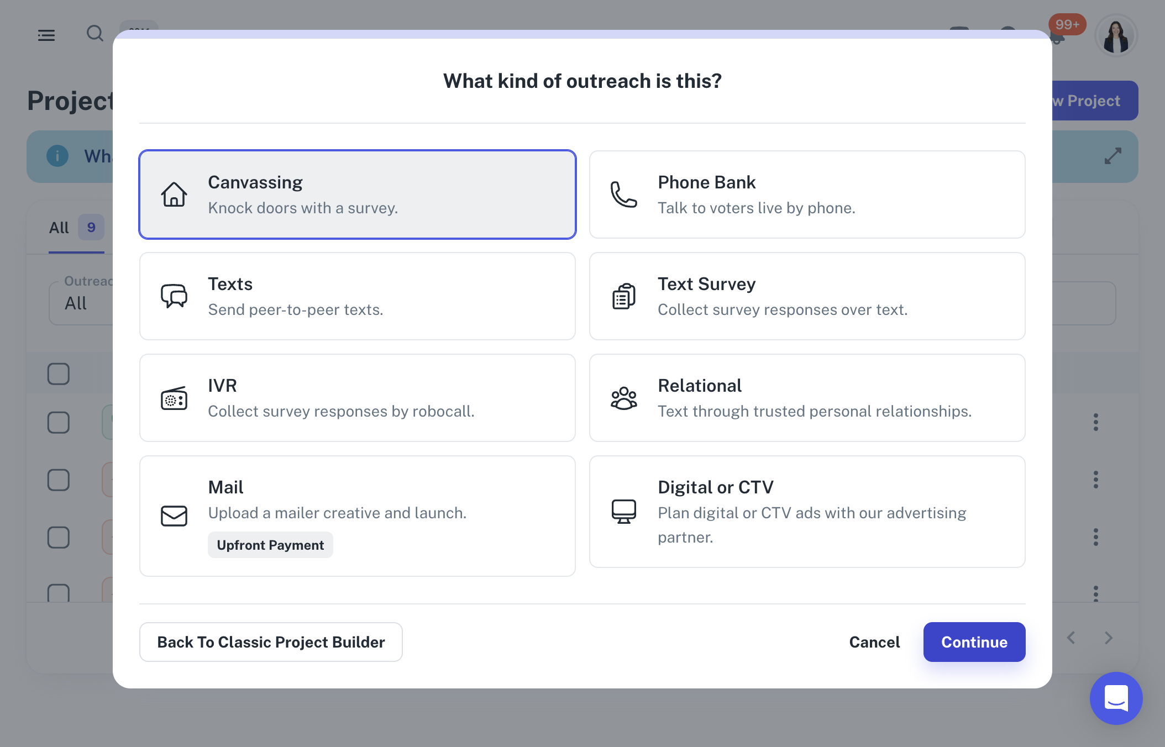
Task: Select the Phone Bank outreach option
Action: (x=807, y=194)
